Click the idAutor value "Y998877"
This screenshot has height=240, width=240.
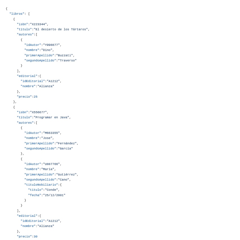point(51,45)
